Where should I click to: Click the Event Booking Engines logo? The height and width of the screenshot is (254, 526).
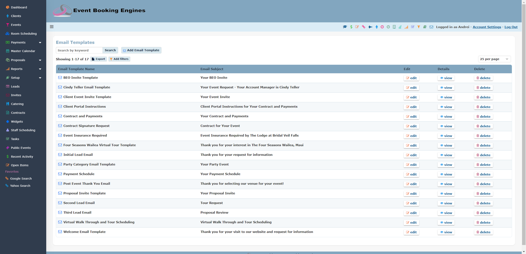click(x=99, y=10)
